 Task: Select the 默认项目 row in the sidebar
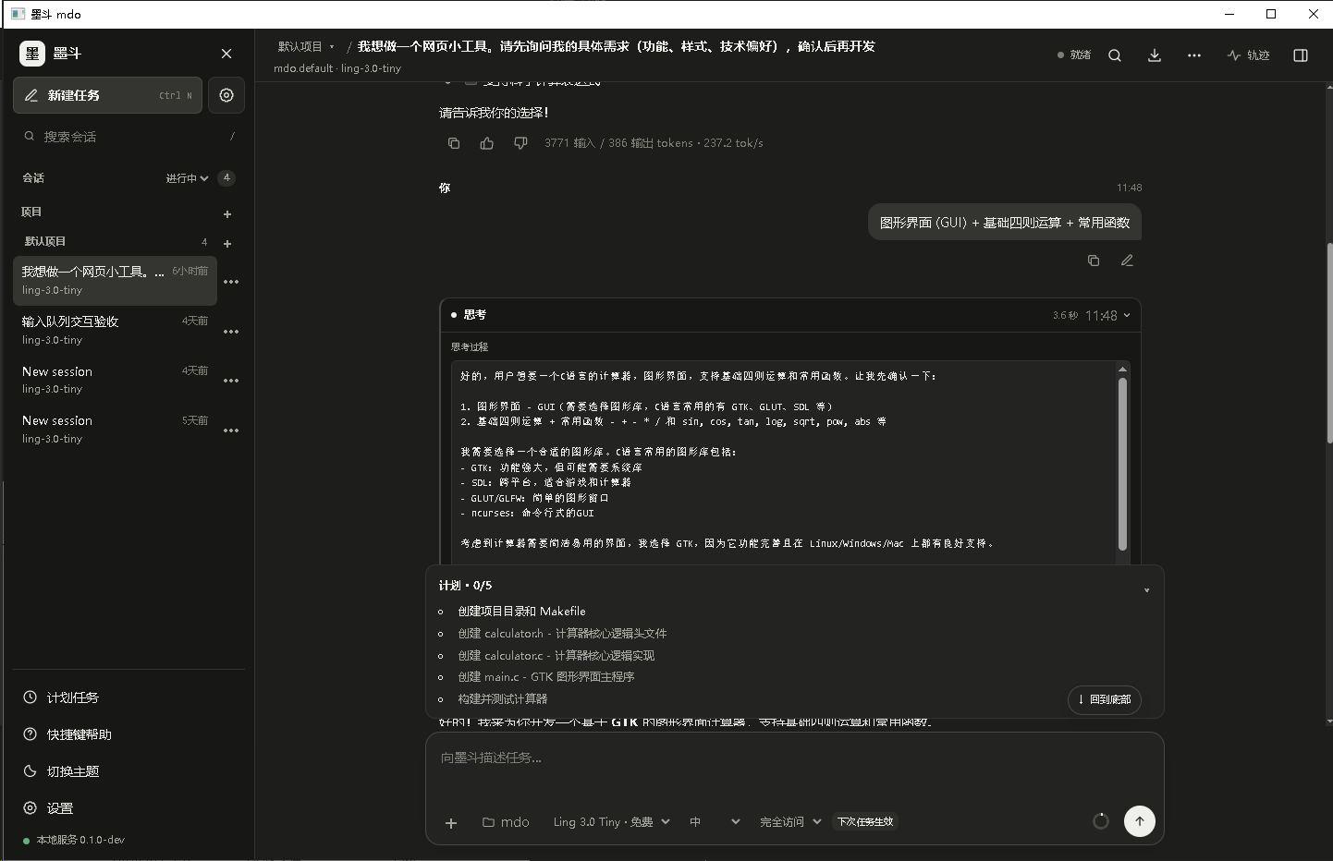[x=115, y=242]
